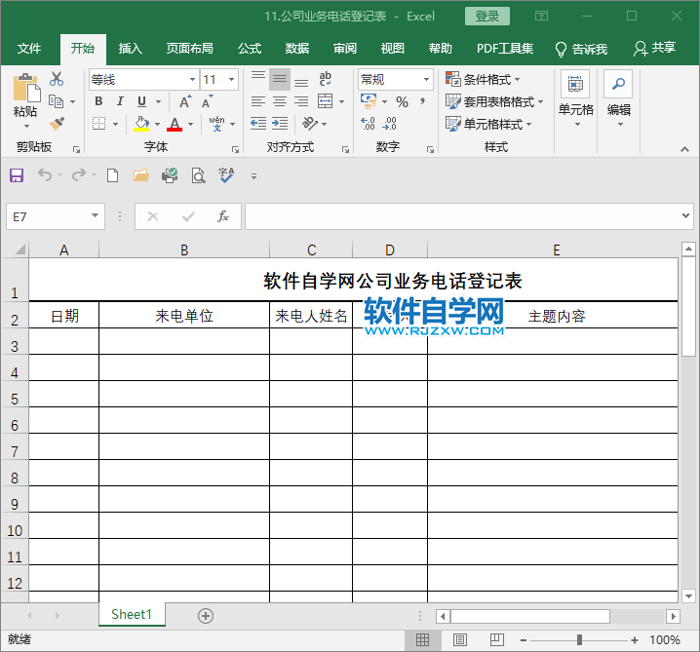Image resolution: width=700 pixels, height=652 pixels.
Task: Open the 单元格 cells group button
Action: coord(576,98)
